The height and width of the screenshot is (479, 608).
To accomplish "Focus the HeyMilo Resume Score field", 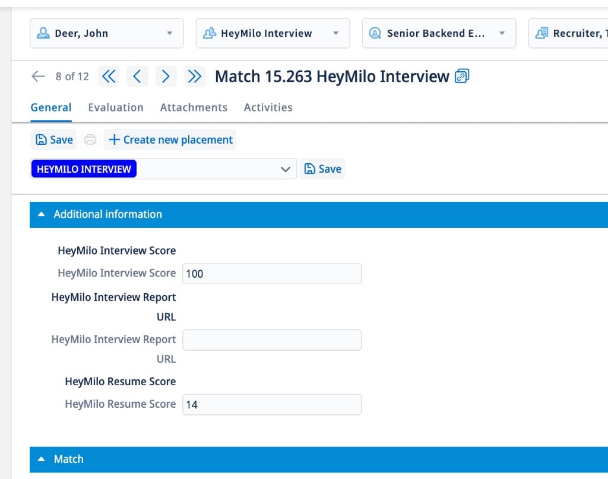I will [x=272, y=405].
